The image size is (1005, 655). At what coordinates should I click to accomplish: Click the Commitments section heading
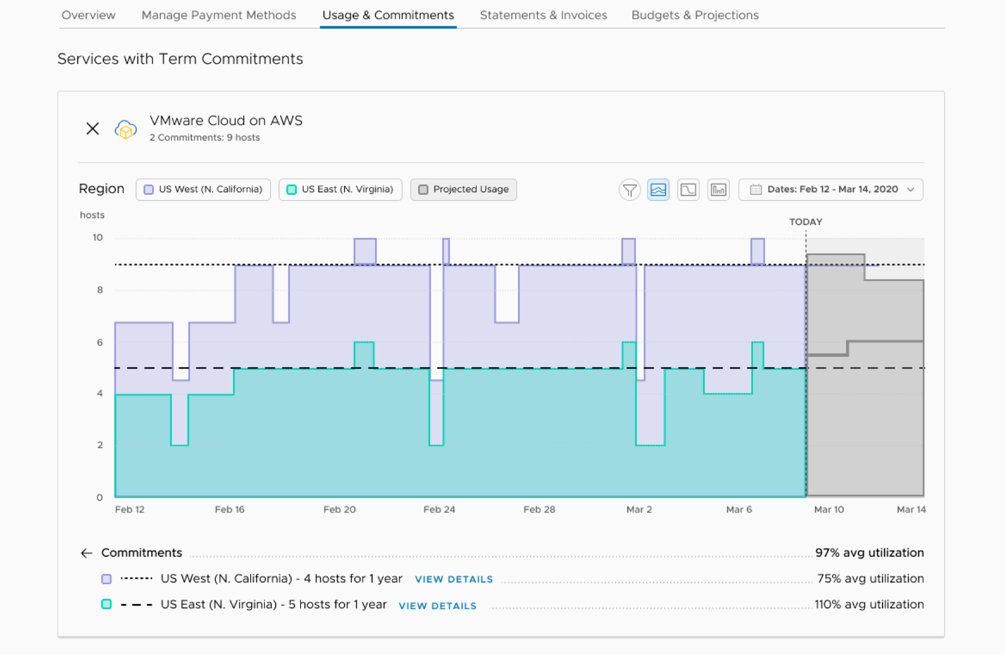[x=141, y=553]
